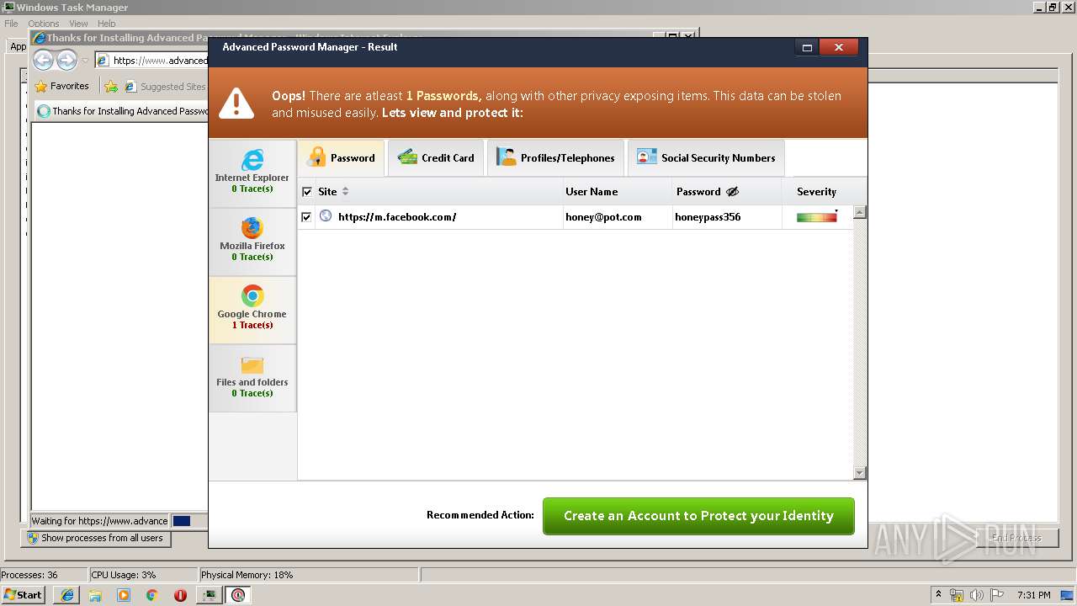Click Forward button in Internet Explorer window
The width and height of the screenshot is (1077, 606).
[x=66, y=60]
